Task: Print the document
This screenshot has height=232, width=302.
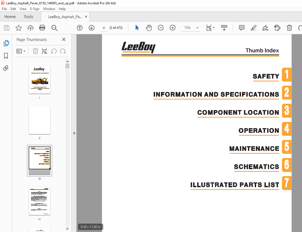Action: [x=42, y=28]
